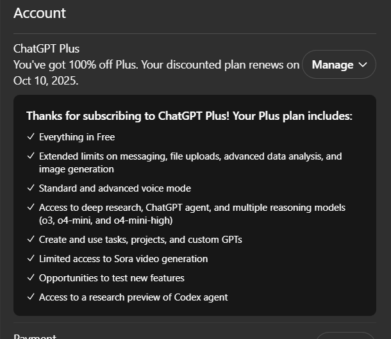391x339 pixels.
Task: Click the checkmark next to Codex agent preview
Action: [x=31, y=297]
